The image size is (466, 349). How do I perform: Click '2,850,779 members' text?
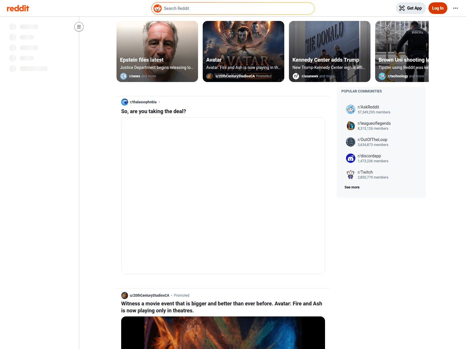click(x=373, y=177)
